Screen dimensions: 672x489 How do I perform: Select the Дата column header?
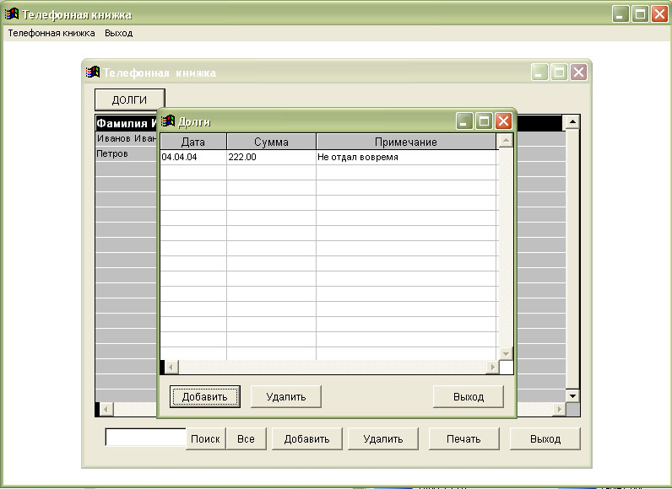click(193, 142)
